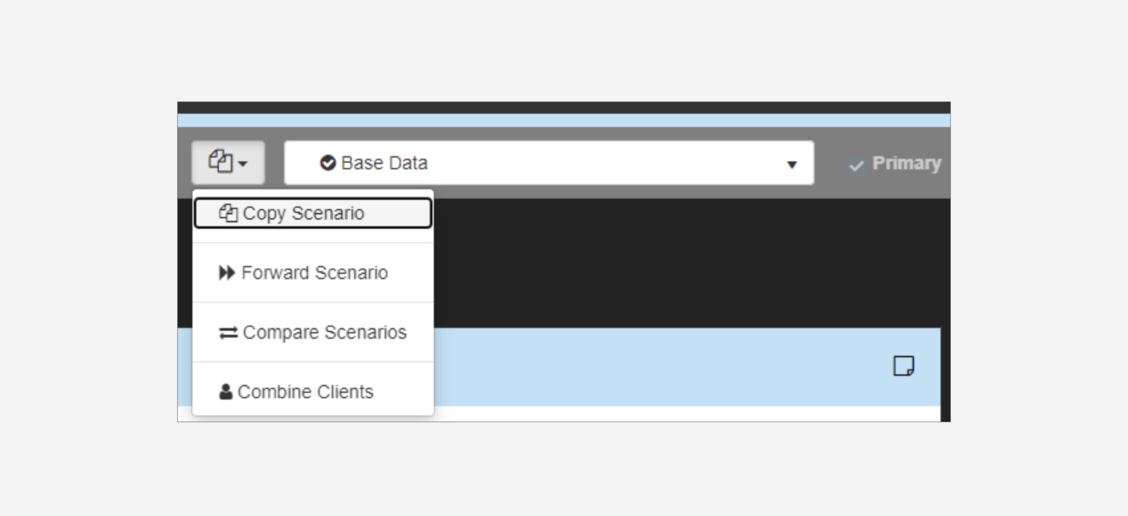Click the copy scenario toolbar button icon
This screenshot has height=516, width=1128.
221,161
